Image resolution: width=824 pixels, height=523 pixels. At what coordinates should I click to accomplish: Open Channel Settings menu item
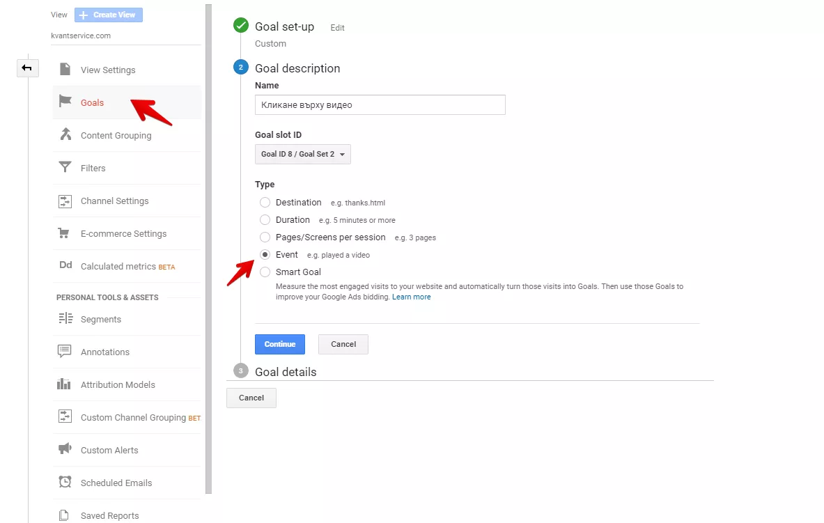pos(127,201)
